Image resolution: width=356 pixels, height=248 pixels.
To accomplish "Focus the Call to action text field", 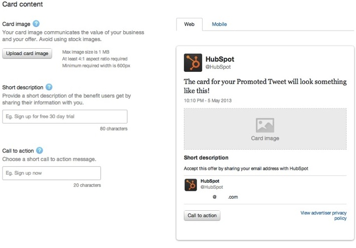I will click(x=52, y=173).
